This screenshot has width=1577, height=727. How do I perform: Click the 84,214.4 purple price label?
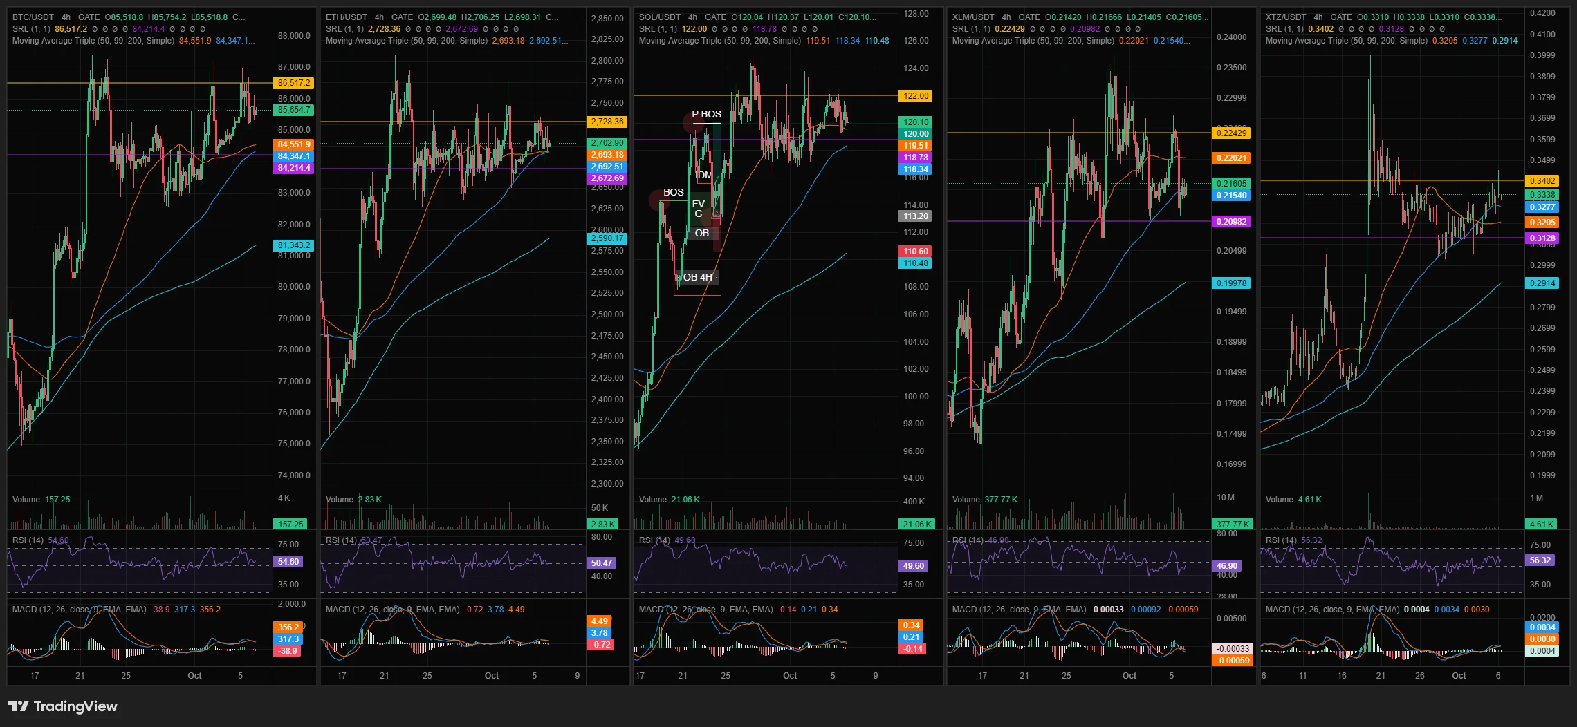(x=294, y=168)
